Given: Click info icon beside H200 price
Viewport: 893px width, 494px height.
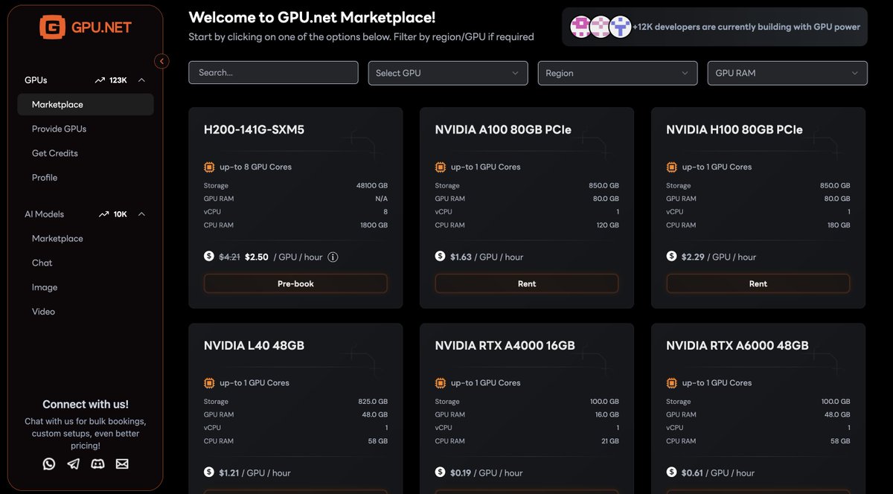Looking at the screenshot, I should [x=333, y=257].
